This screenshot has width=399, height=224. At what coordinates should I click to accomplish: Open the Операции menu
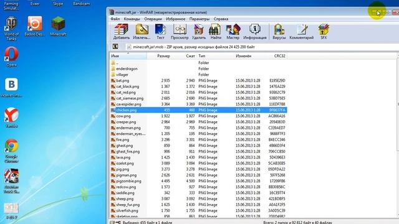pos(153,19)
